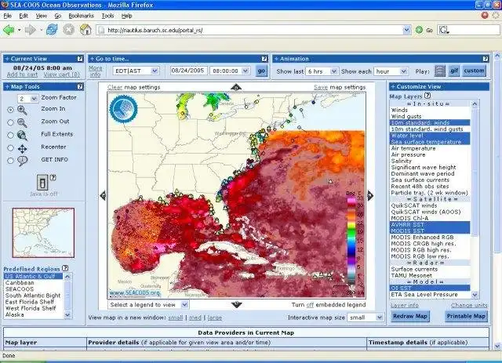Open the Show each hour dropdown
Image resolution: width=502 pixels, height=363 pixels.
click(391, 71)
